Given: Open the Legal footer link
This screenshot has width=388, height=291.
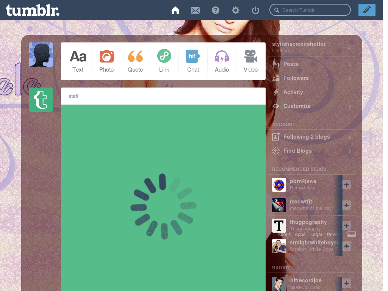Looking at the screenshot, I should click(316, 234).
